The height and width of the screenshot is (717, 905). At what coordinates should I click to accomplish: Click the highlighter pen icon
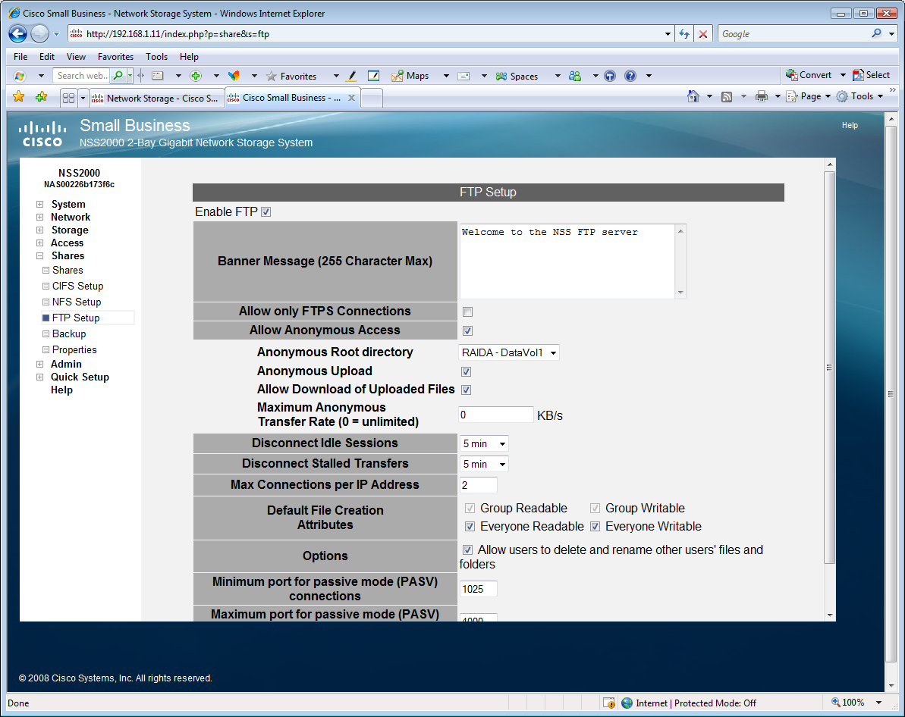tap(351, 76)
